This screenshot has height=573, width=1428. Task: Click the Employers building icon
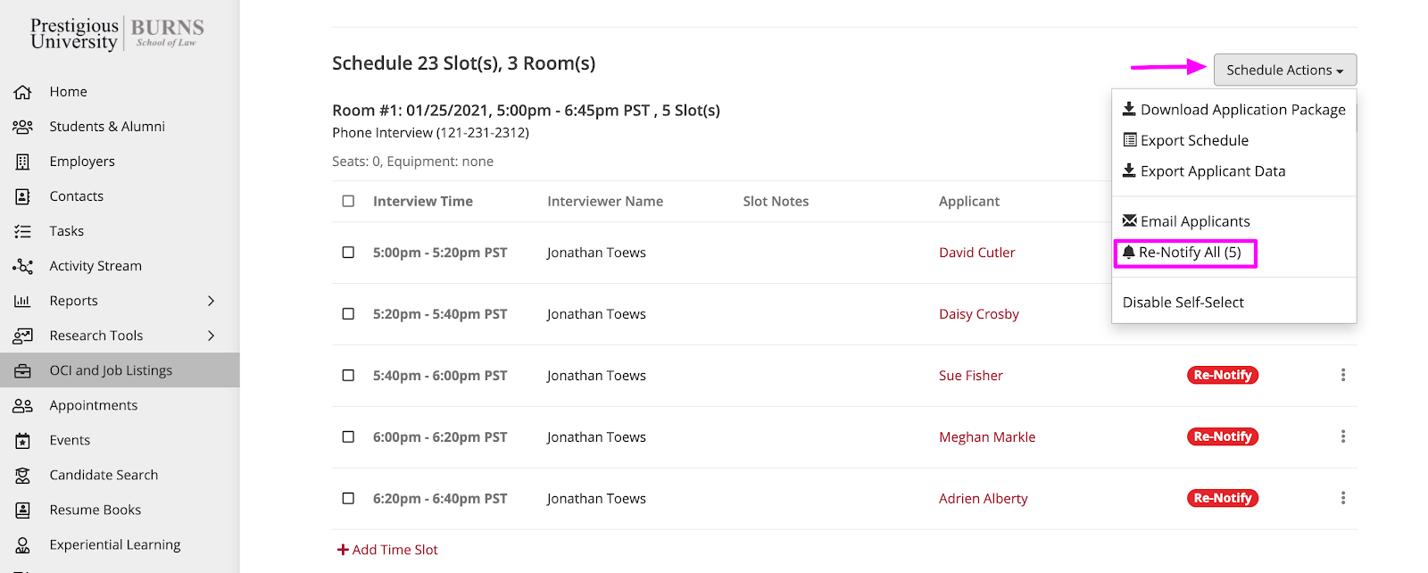(x=22, y=162)
